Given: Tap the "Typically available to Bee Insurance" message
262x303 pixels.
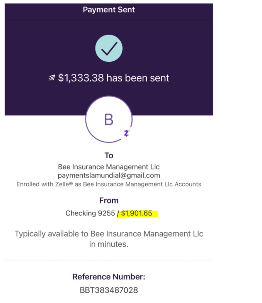Looking at the screenshot, I should [x=109, y=234].
